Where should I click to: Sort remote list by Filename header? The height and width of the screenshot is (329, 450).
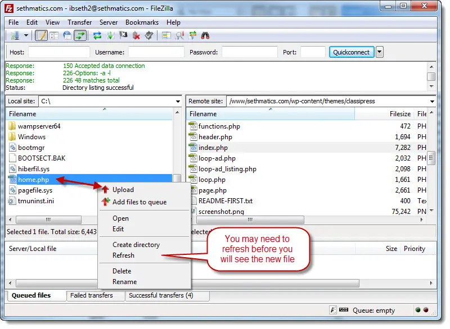(x=271, y=114)
